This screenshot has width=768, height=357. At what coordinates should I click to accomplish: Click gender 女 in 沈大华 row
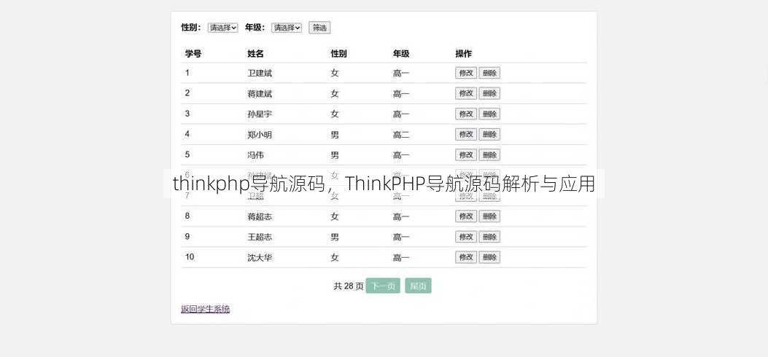335,258
